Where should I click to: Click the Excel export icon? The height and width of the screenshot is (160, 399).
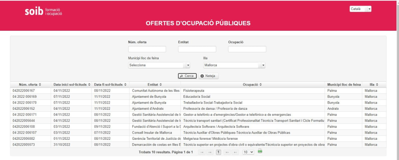click(260, 151)
